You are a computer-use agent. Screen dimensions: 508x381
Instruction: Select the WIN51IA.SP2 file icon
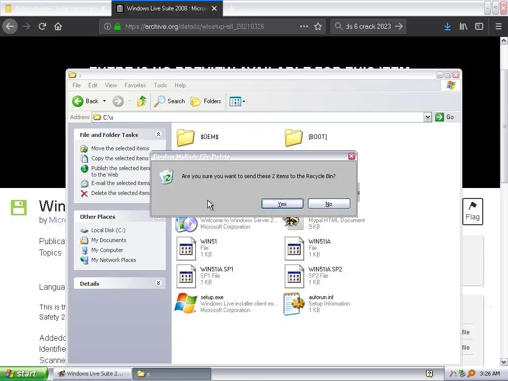[x=294, y=276]
